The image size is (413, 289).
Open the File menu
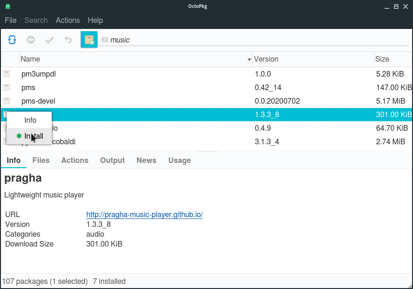click(x=11, y=20)
